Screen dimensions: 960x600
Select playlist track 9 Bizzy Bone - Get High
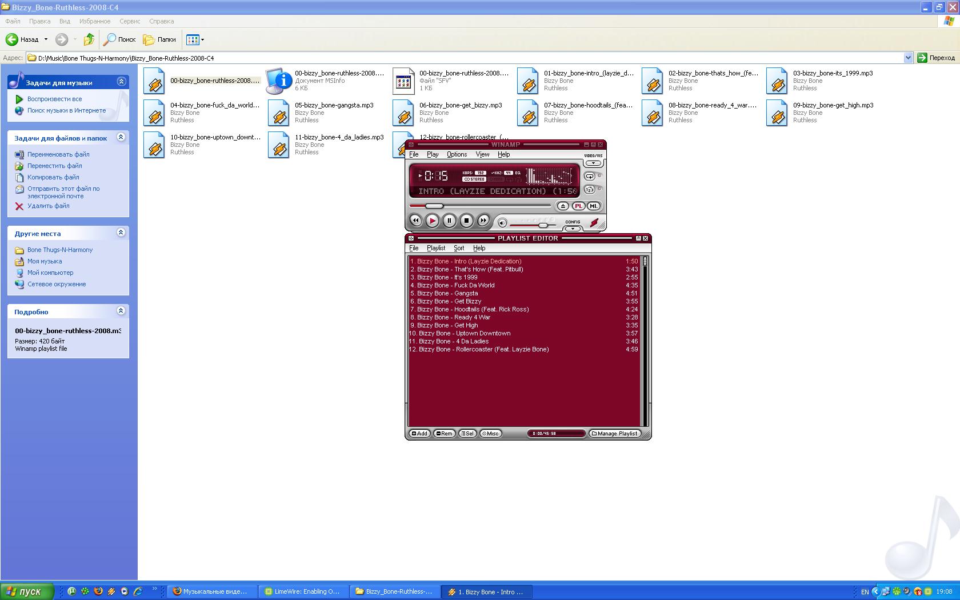tap(524, 325)
